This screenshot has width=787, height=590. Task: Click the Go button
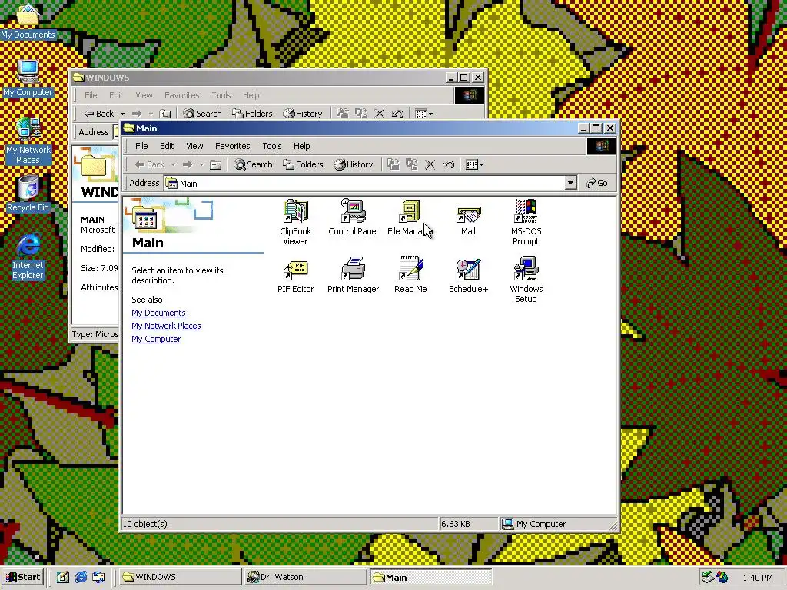596,183
